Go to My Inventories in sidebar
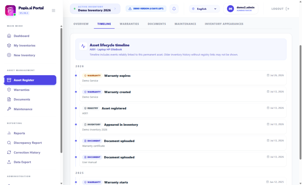Screen dimensions: 302x185 [30, 45]
